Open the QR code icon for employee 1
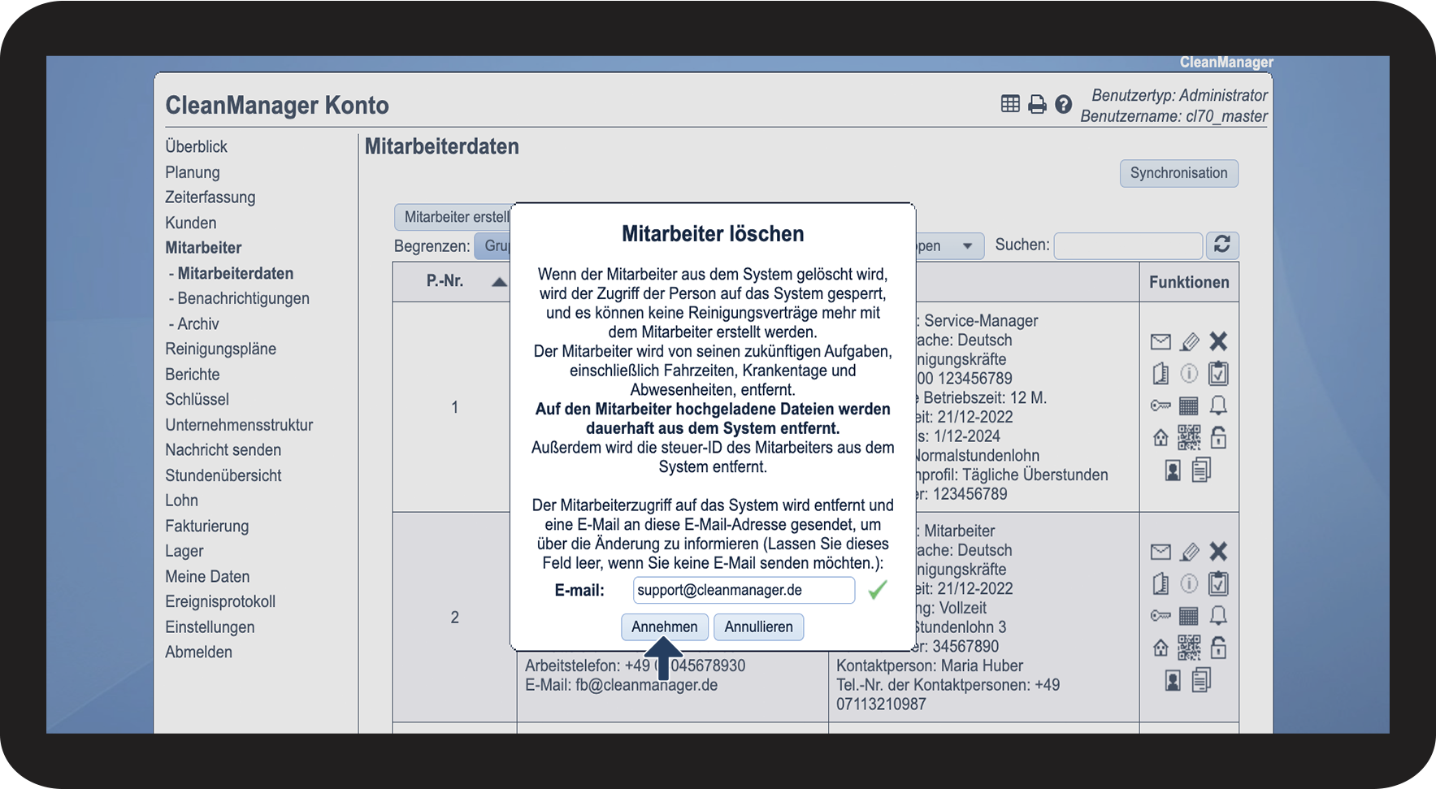Screen dimensions: 1436x789 1189,438
